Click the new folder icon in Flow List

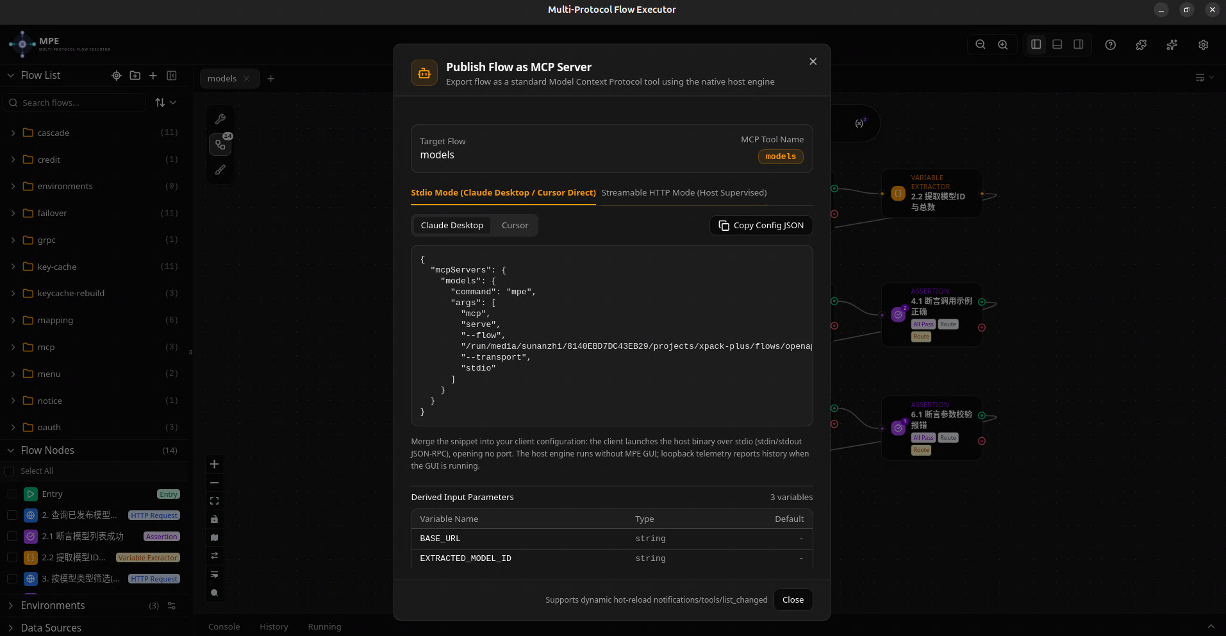135,76
